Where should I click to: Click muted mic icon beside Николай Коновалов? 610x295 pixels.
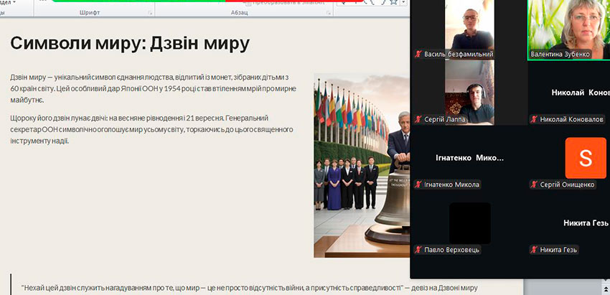click(x=534, y=119)
